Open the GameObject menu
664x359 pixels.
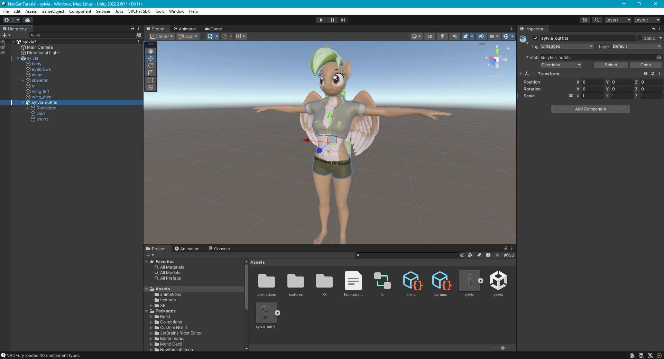coord(53,11)
